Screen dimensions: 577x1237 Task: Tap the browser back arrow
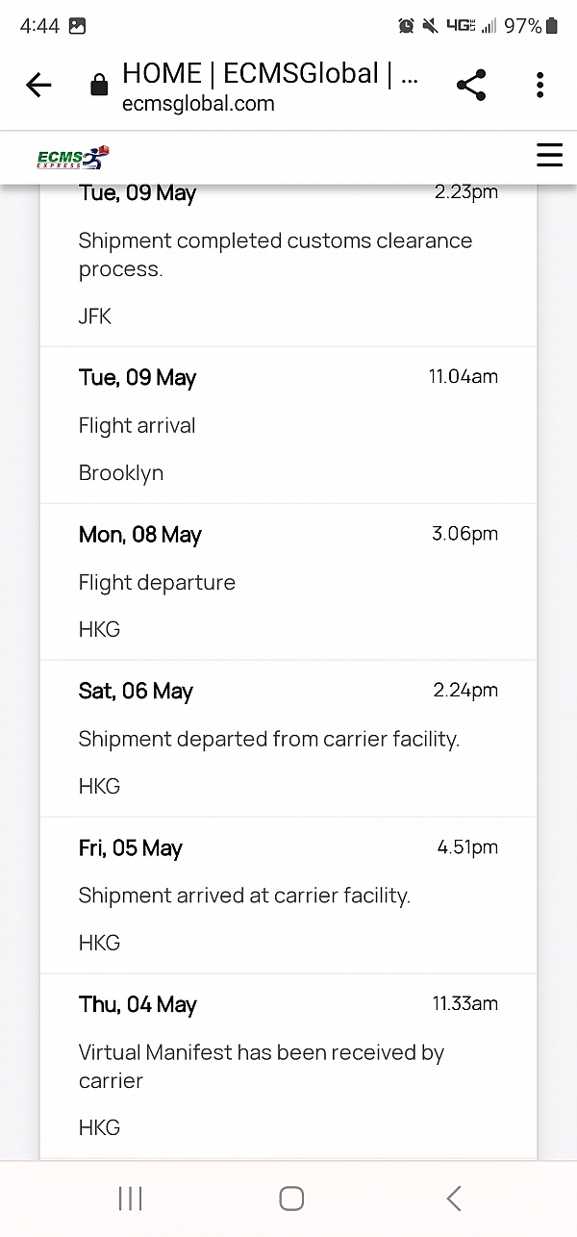tap(38, 86)
